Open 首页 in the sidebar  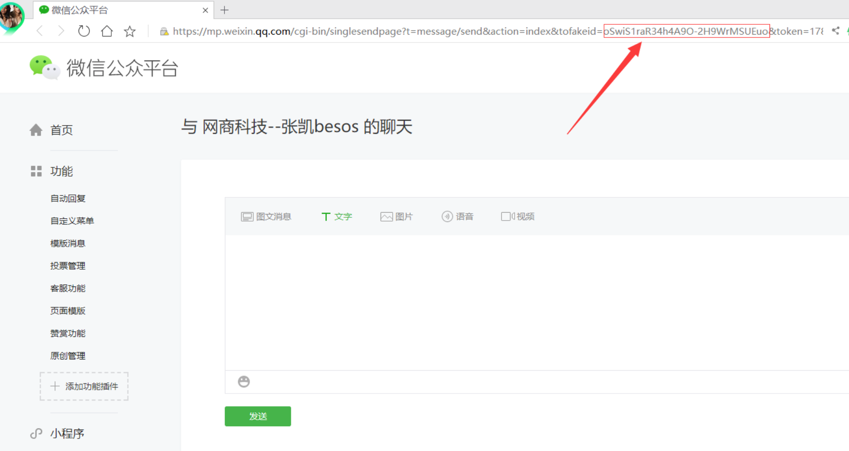click(62, 130)
